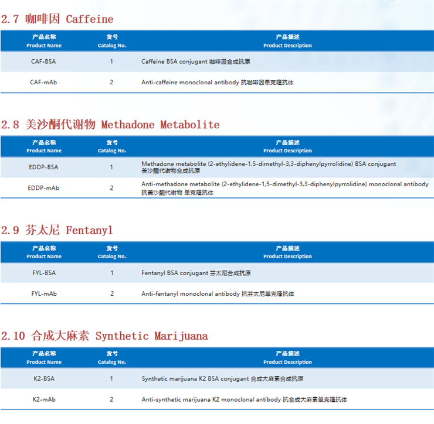Select the Anti-caffeine monoclonal antibody description

[218, 83]
